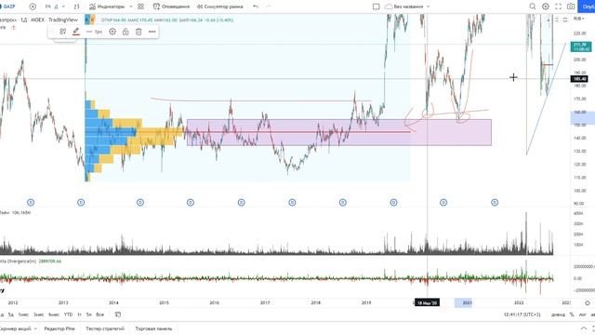This screenshot has width=595, height=335.
Task: Open the Тестер стратегий tab
Action: (105, 328)
